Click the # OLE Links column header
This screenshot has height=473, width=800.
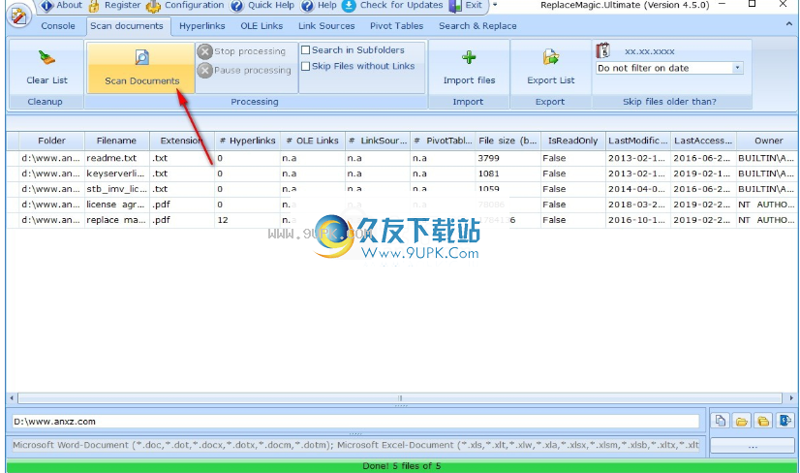(x=313, y=141)
